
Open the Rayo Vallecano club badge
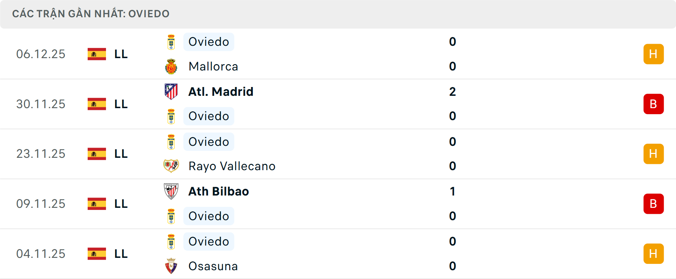pyautogui.click(x=171, y=166)
